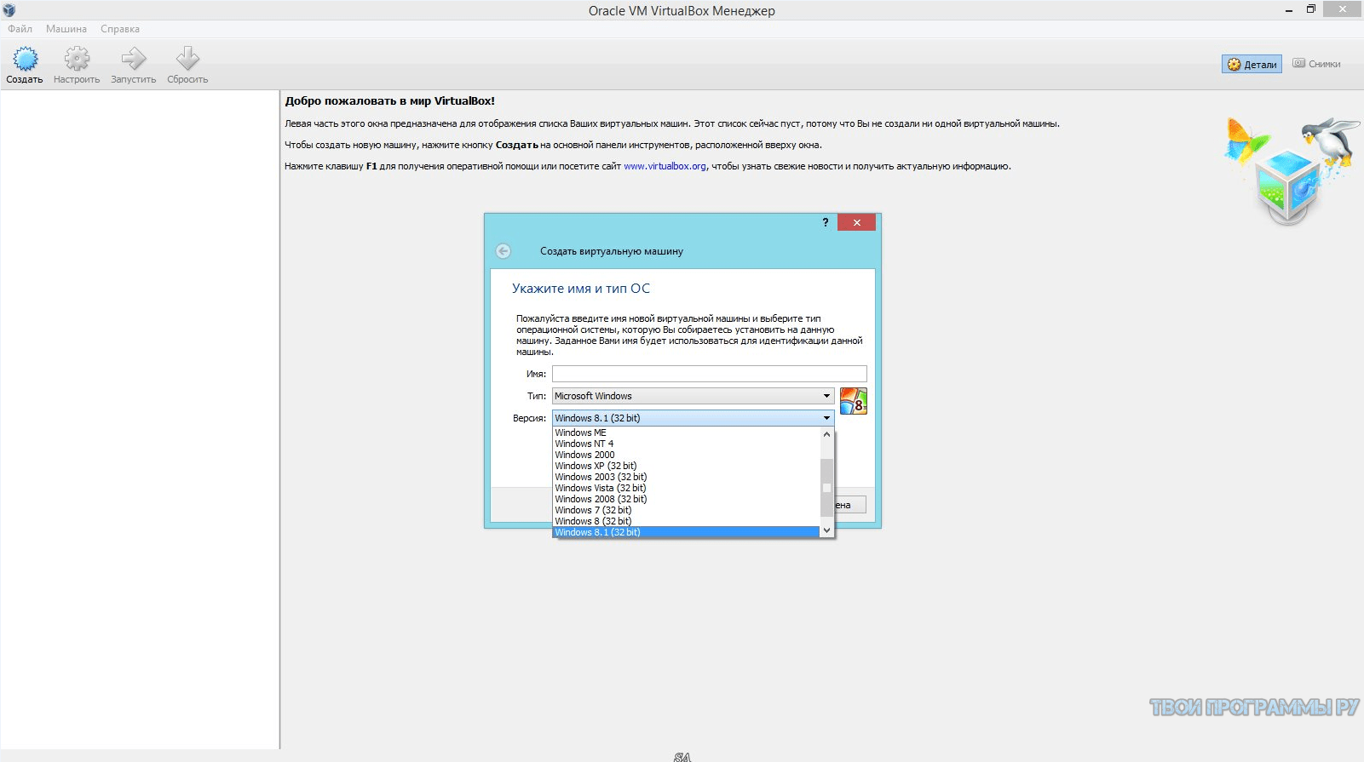Screen dimensions: 1364x762
Task: Click the back arrow in wizard dialog
Action: coord(504,251)
